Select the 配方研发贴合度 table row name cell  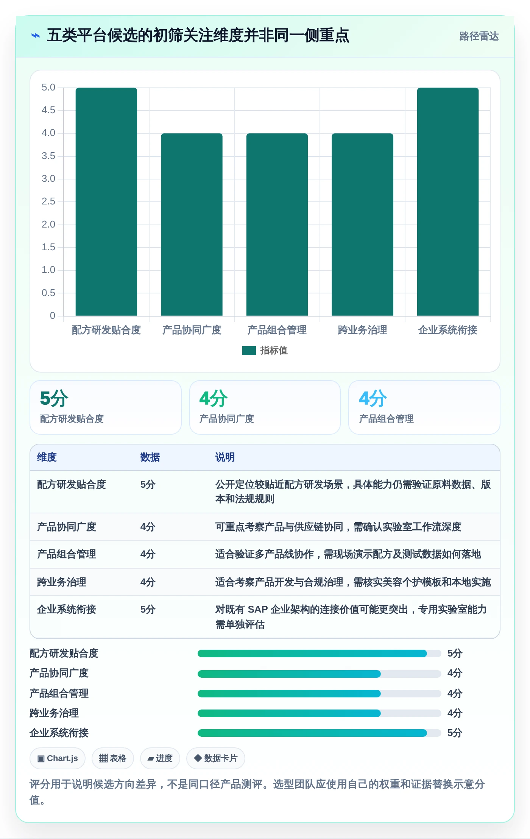click(x=72, y=485)
